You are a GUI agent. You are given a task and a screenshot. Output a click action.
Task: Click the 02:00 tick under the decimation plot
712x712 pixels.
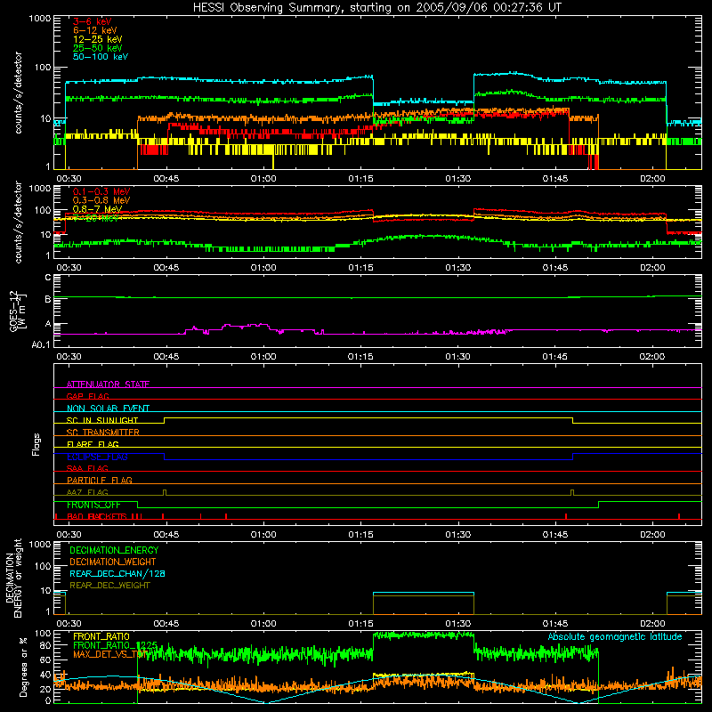point(652,624)
